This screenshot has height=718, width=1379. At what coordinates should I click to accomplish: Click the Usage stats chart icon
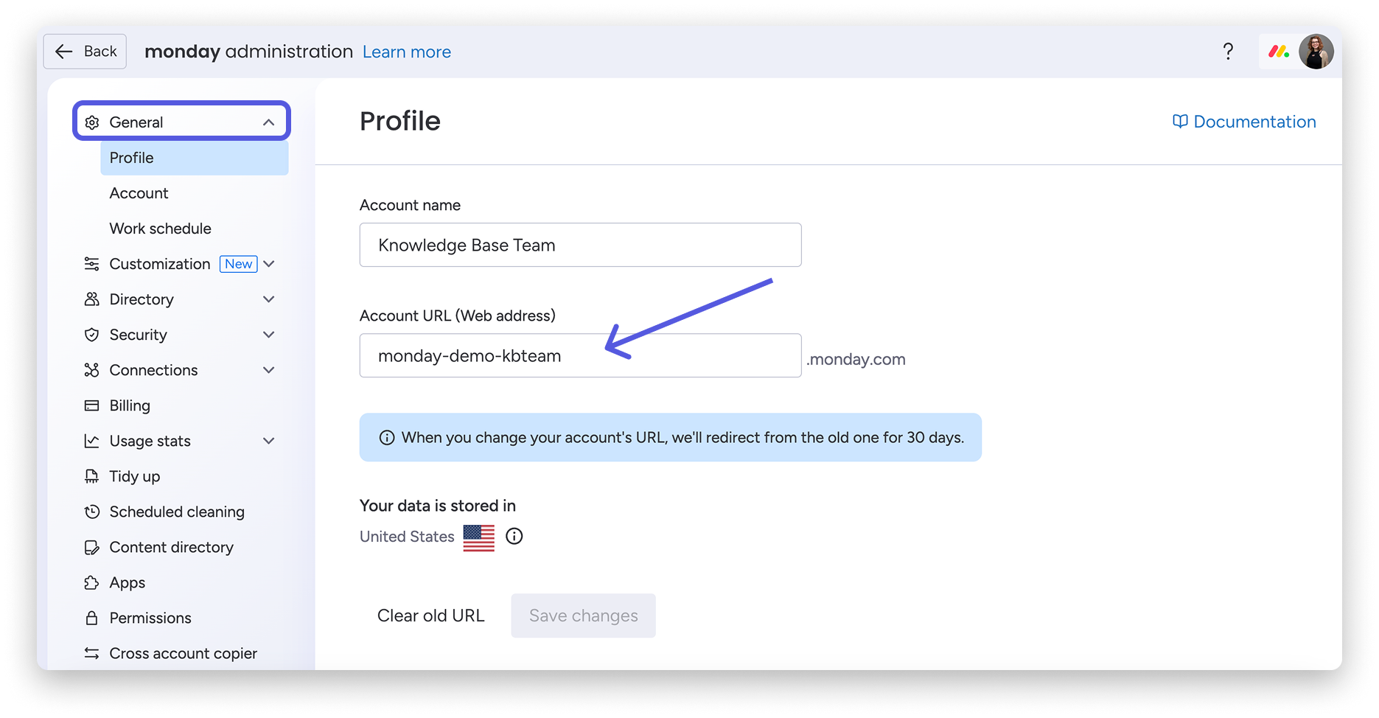[x=92, y=441]
